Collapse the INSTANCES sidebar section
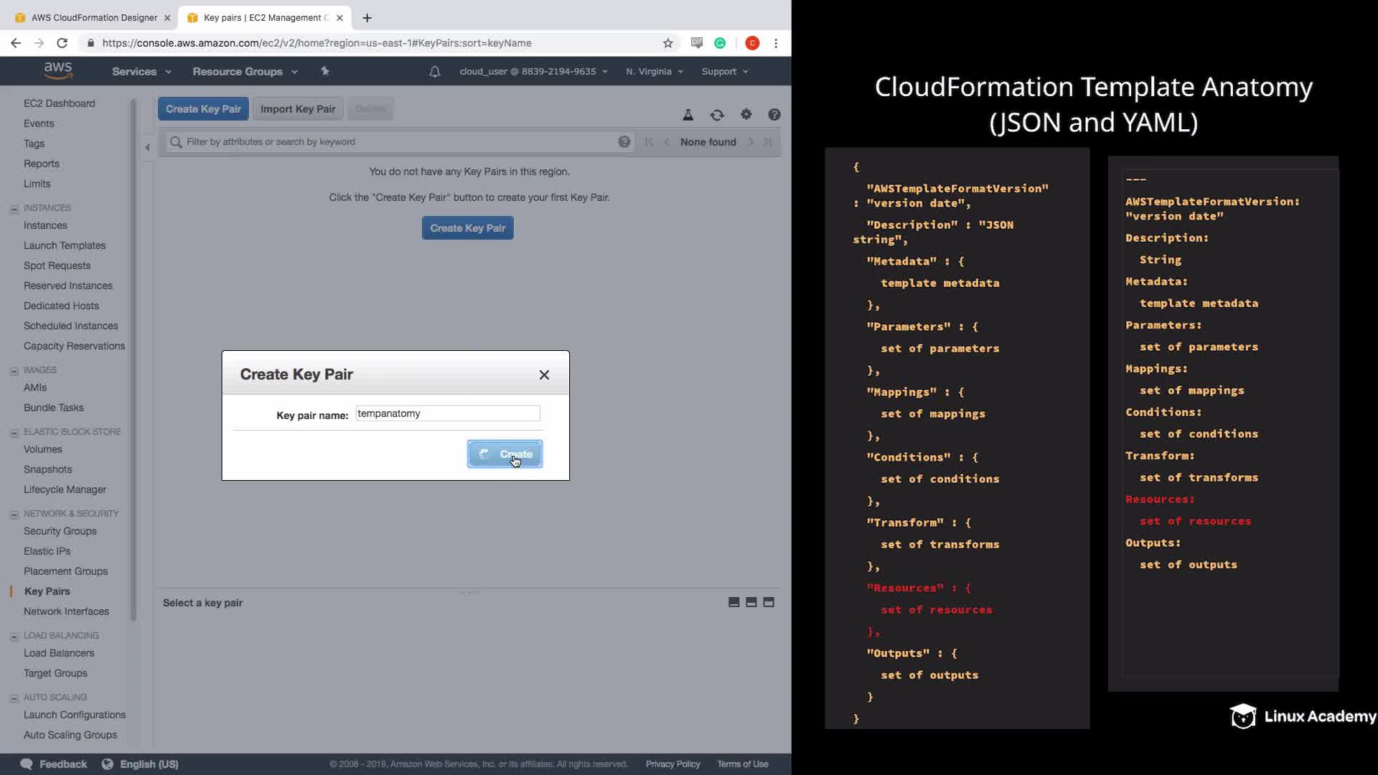 [14, 209]
